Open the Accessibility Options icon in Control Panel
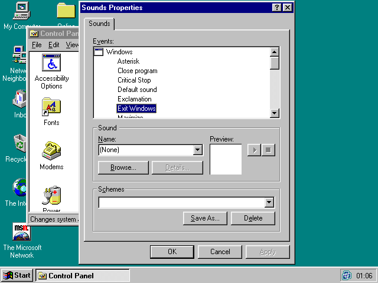This screenshot has width=378, height=283. tap(51, 62)
